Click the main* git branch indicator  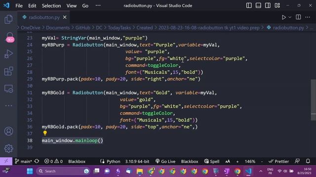point(23,161)
